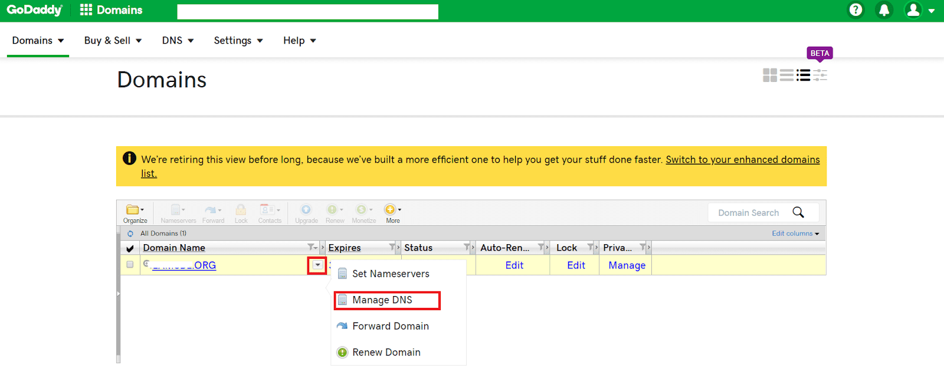
Task: Click the top header search box
Action: pos(307,12)
